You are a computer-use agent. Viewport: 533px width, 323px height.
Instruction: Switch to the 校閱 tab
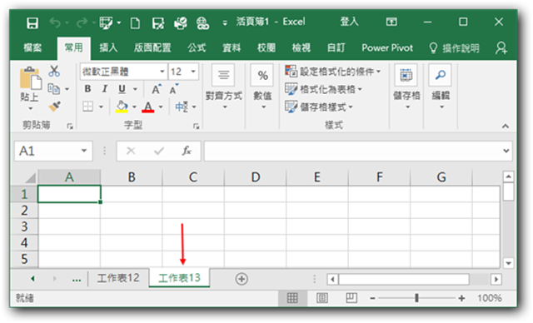pos(266,48)
